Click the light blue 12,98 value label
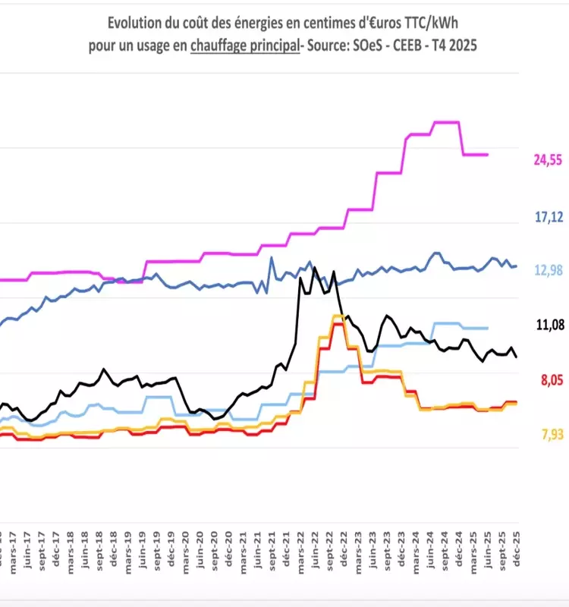The image size is (569, 607). [551, 270]
